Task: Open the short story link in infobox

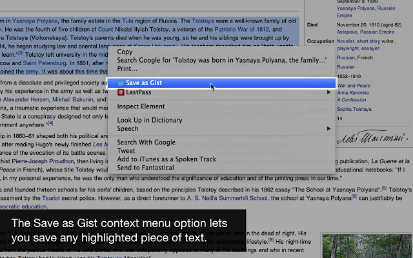Action: pos(368,41)
